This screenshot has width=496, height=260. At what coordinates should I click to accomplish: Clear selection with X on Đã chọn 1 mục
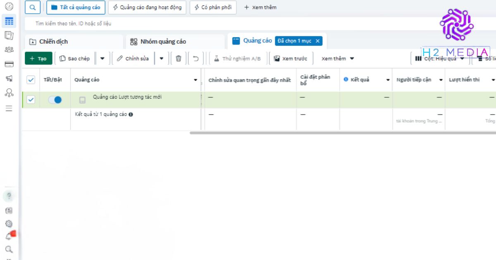point(317,41)
